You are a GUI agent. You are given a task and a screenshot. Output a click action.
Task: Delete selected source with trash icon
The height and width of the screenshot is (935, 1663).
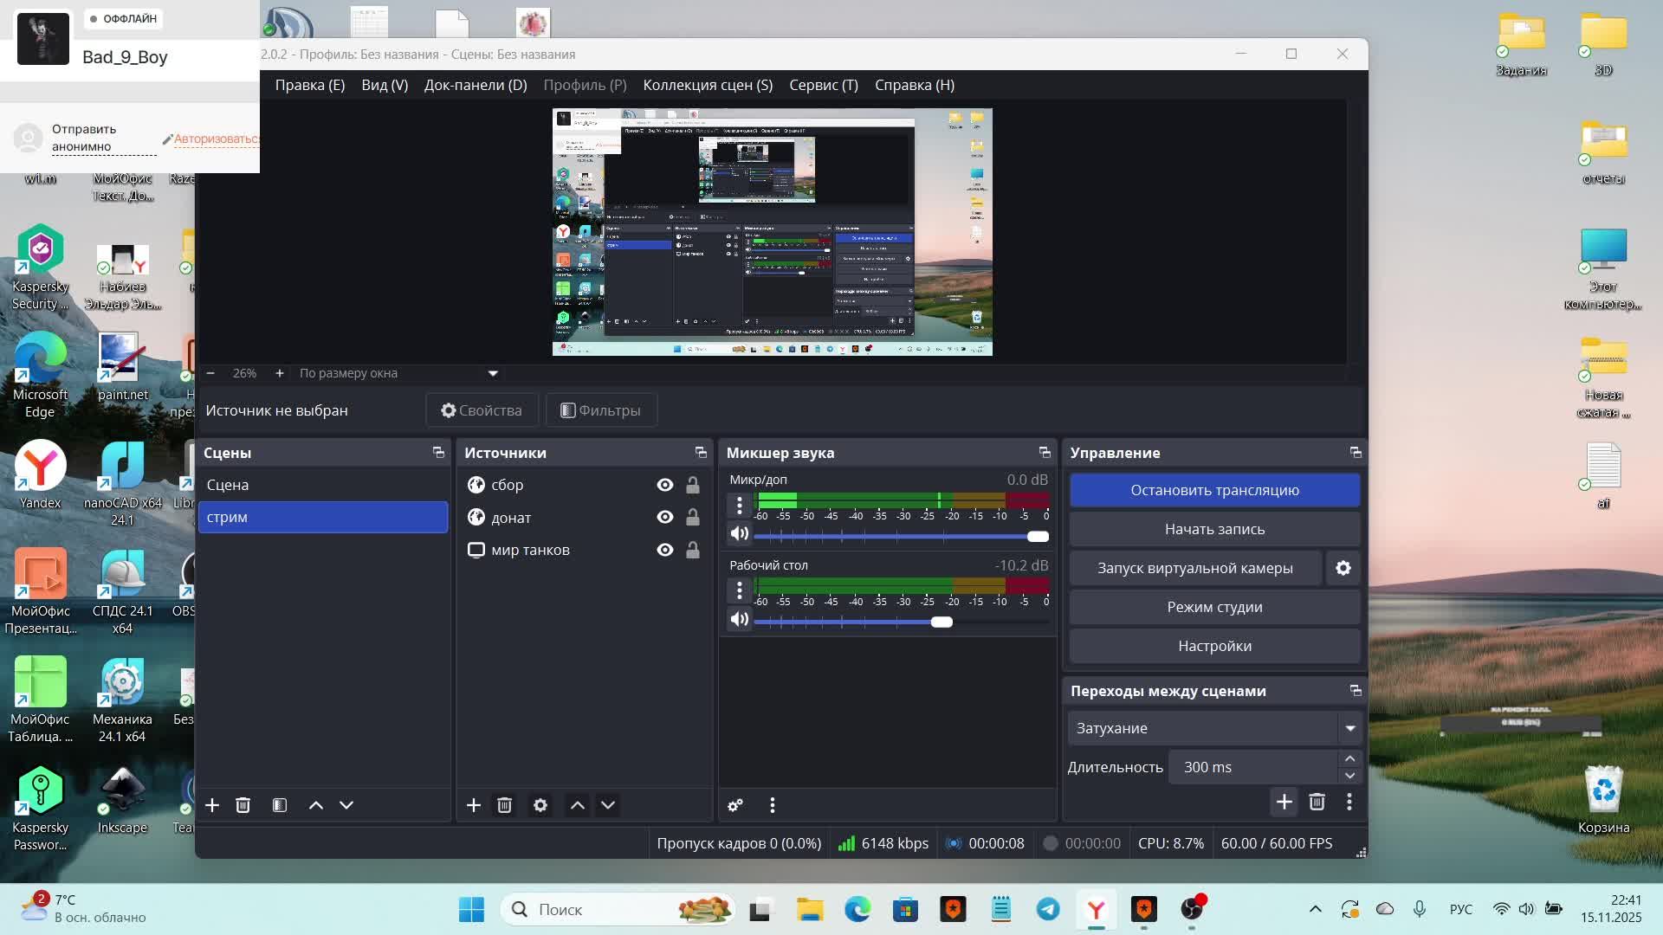[x=504, y=805]
